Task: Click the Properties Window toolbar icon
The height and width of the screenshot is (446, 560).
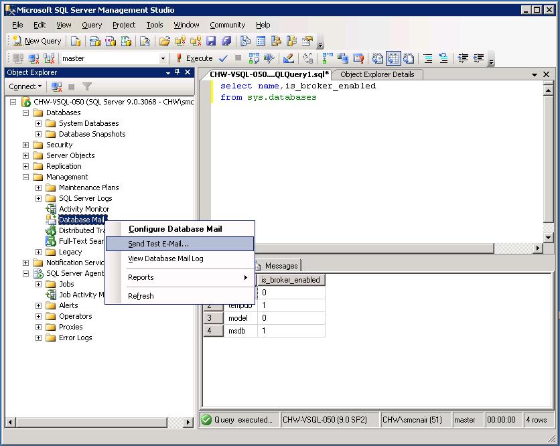Action: (307, 41)
